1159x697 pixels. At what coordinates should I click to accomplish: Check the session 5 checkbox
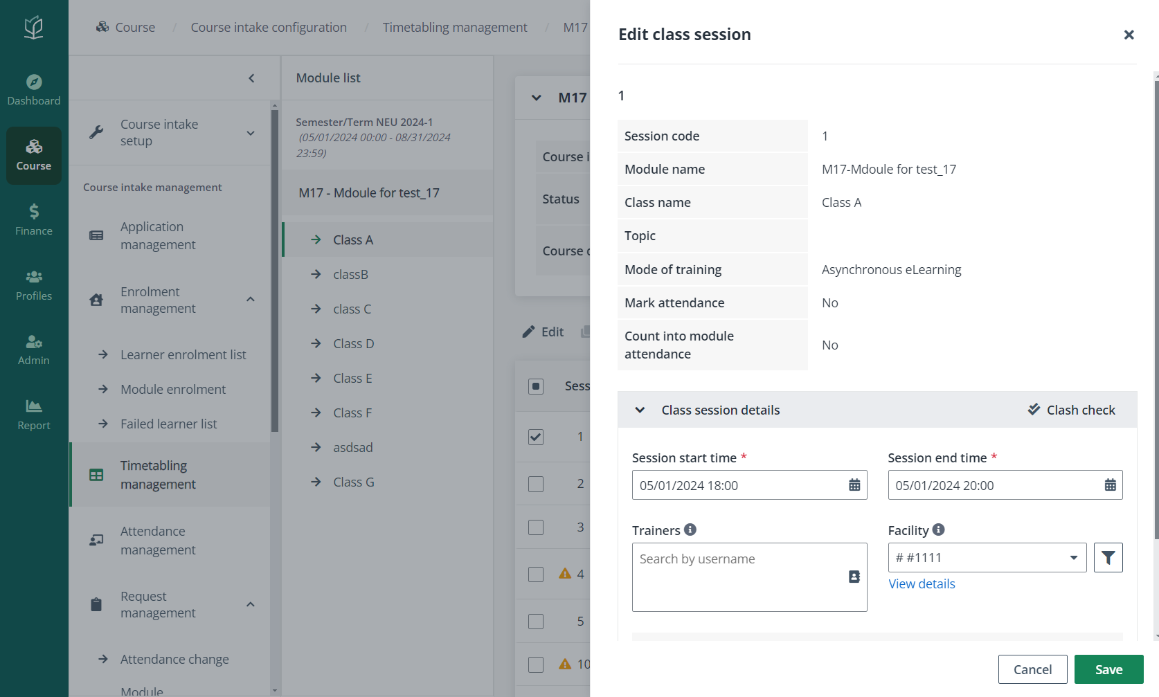(x=536, y=622)
